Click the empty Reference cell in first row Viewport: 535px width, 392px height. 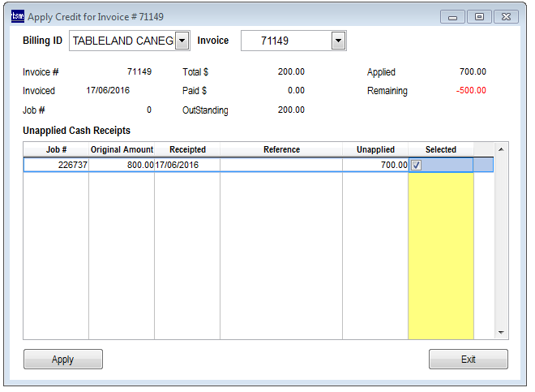click(281, 165)
